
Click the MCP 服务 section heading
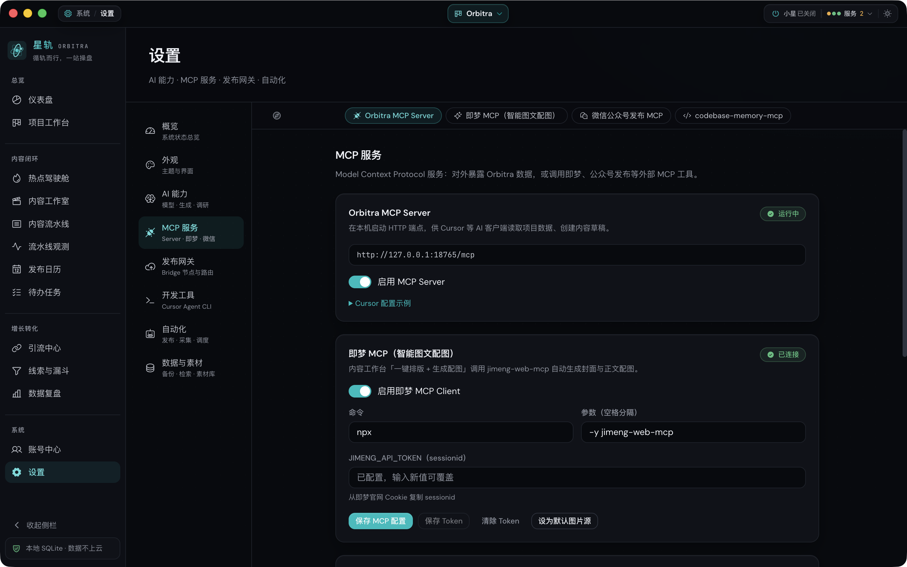[x=358, y=155]
